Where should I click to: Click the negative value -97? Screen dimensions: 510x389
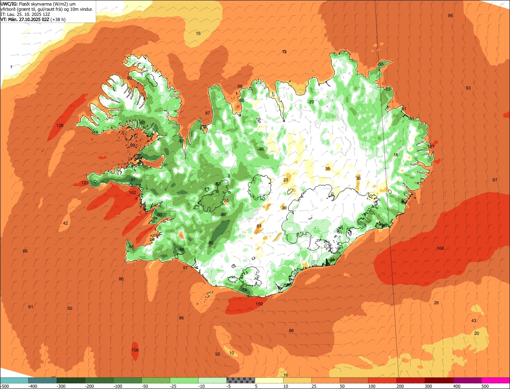(132, 180)
